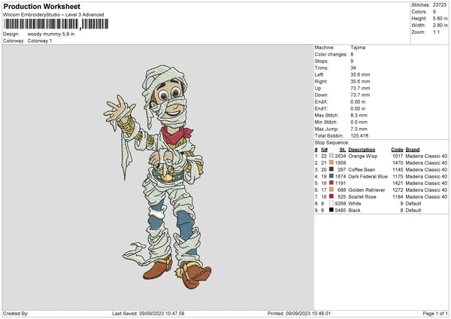
Task: Click the code 1145 cell
Action: tap(398, 169)
